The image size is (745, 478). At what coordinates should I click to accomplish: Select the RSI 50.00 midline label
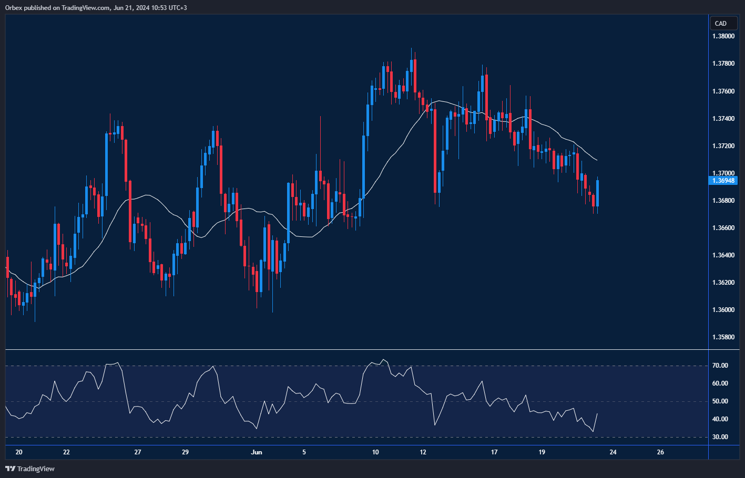pos(720,401)
